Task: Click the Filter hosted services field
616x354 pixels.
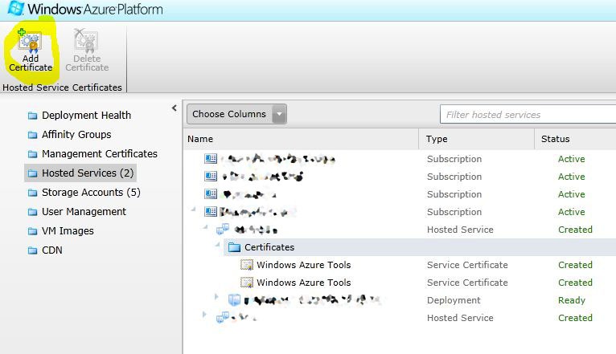Action: click(528, 115)
